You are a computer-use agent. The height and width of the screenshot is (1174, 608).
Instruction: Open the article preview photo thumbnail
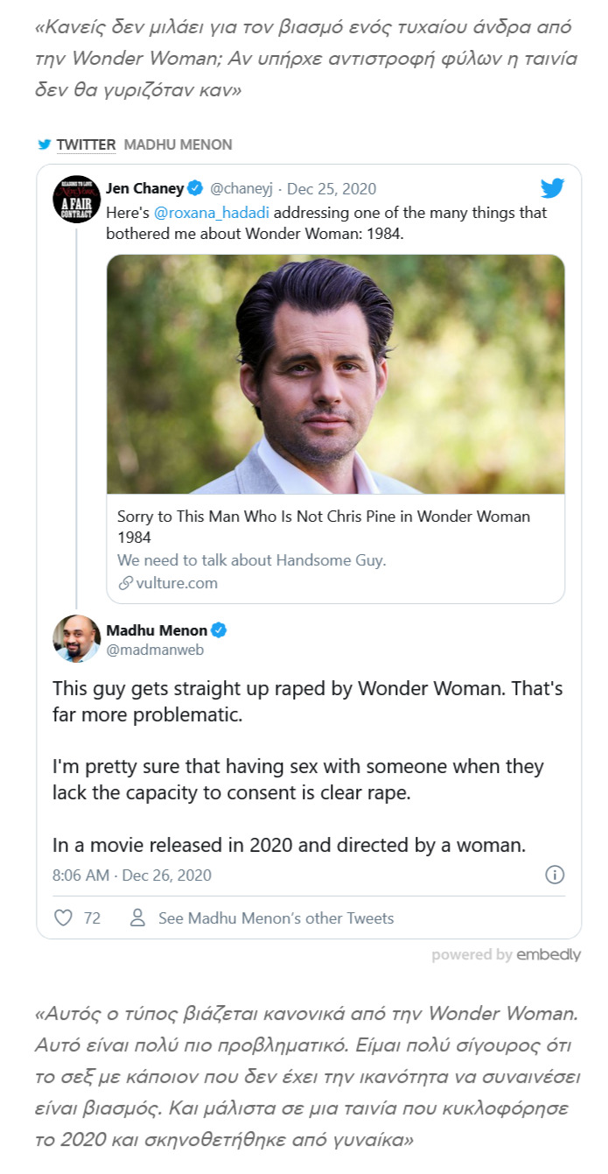[335, 374]
